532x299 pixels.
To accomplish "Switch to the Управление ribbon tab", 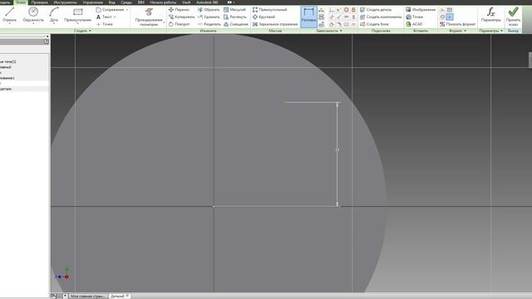I will coord(92,2).
